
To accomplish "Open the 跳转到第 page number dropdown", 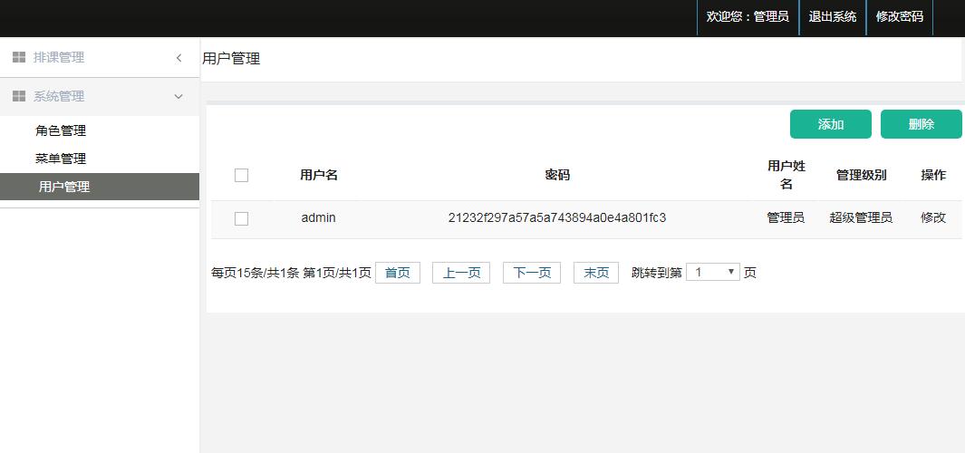I will coord(713,272).
